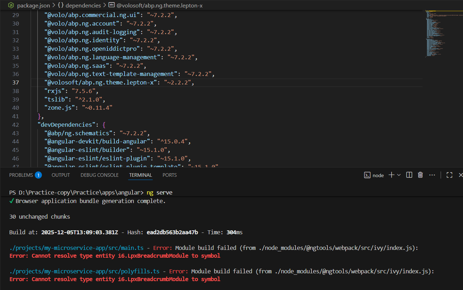Split the terminal pane
Image resolution: width=463 pixels, height=290 pixels.
[409, 175]
